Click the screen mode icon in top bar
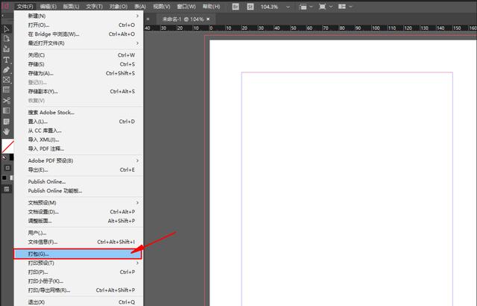The width and height of the screenshot is (477, 306). coord(325,7)
